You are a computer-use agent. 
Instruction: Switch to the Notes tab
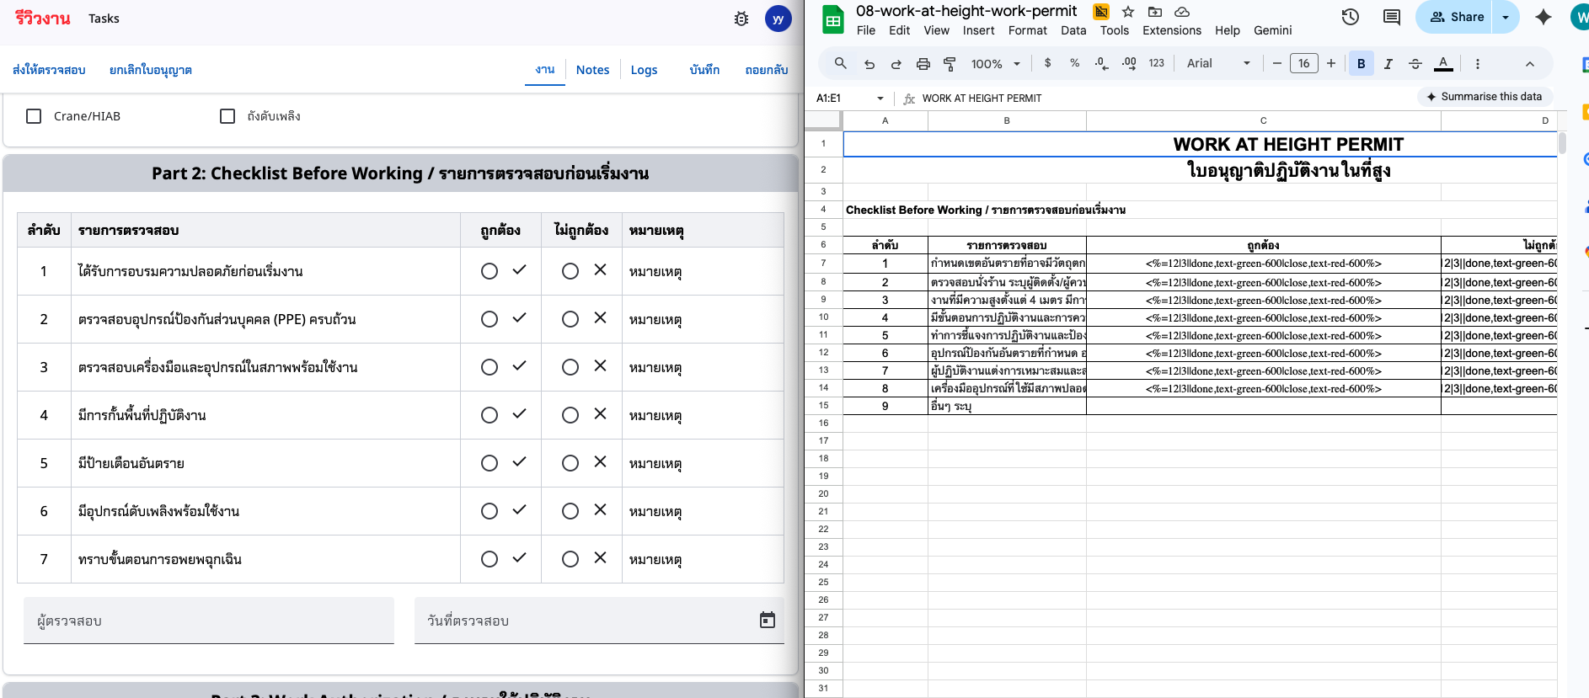click(x=592, y=70)
